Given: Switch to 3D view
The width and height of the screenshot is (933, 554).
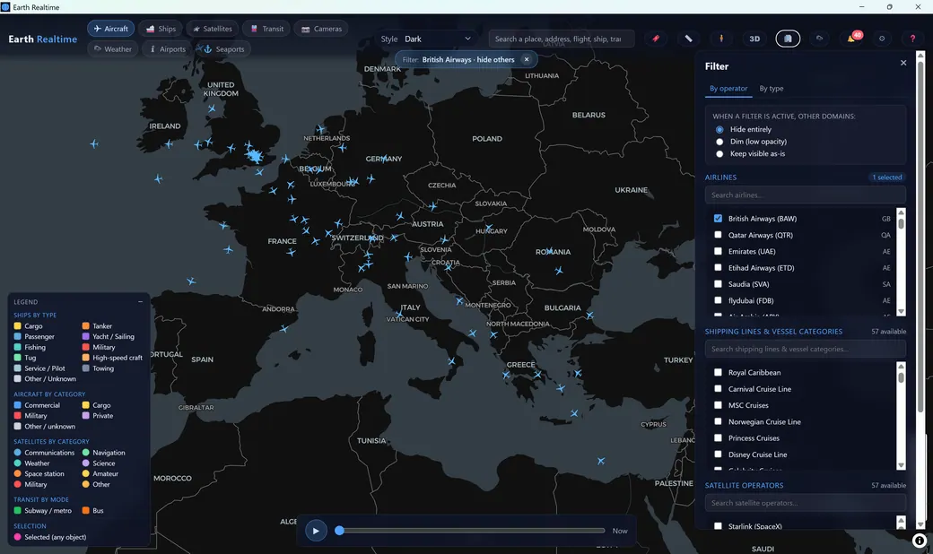Looking at the screenshot, I should (754, 39).
